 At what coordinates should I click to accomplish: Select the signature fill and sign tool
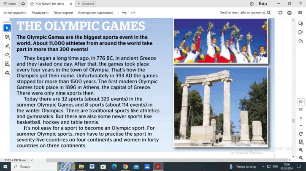pyautogui.click(x=7, y=73)
